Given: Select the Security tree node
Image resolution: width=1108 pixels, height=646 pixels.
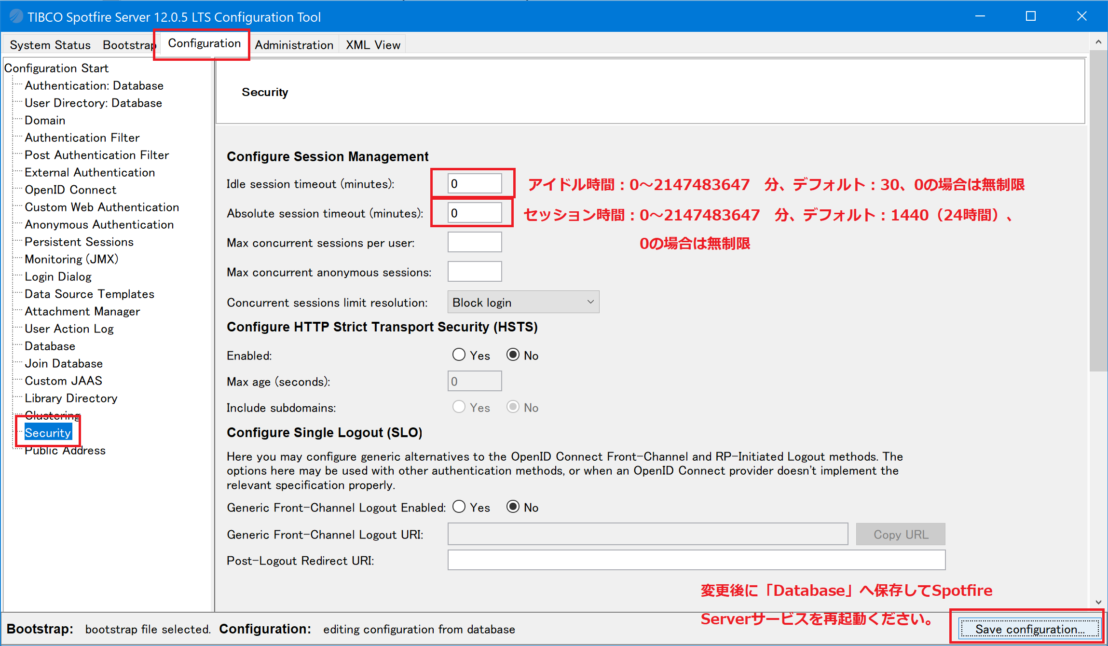Looking at the screenshot, I should coord(48,433).
